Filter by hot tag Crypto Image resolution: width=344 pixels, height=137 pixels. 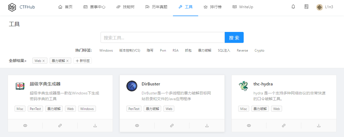259,50
